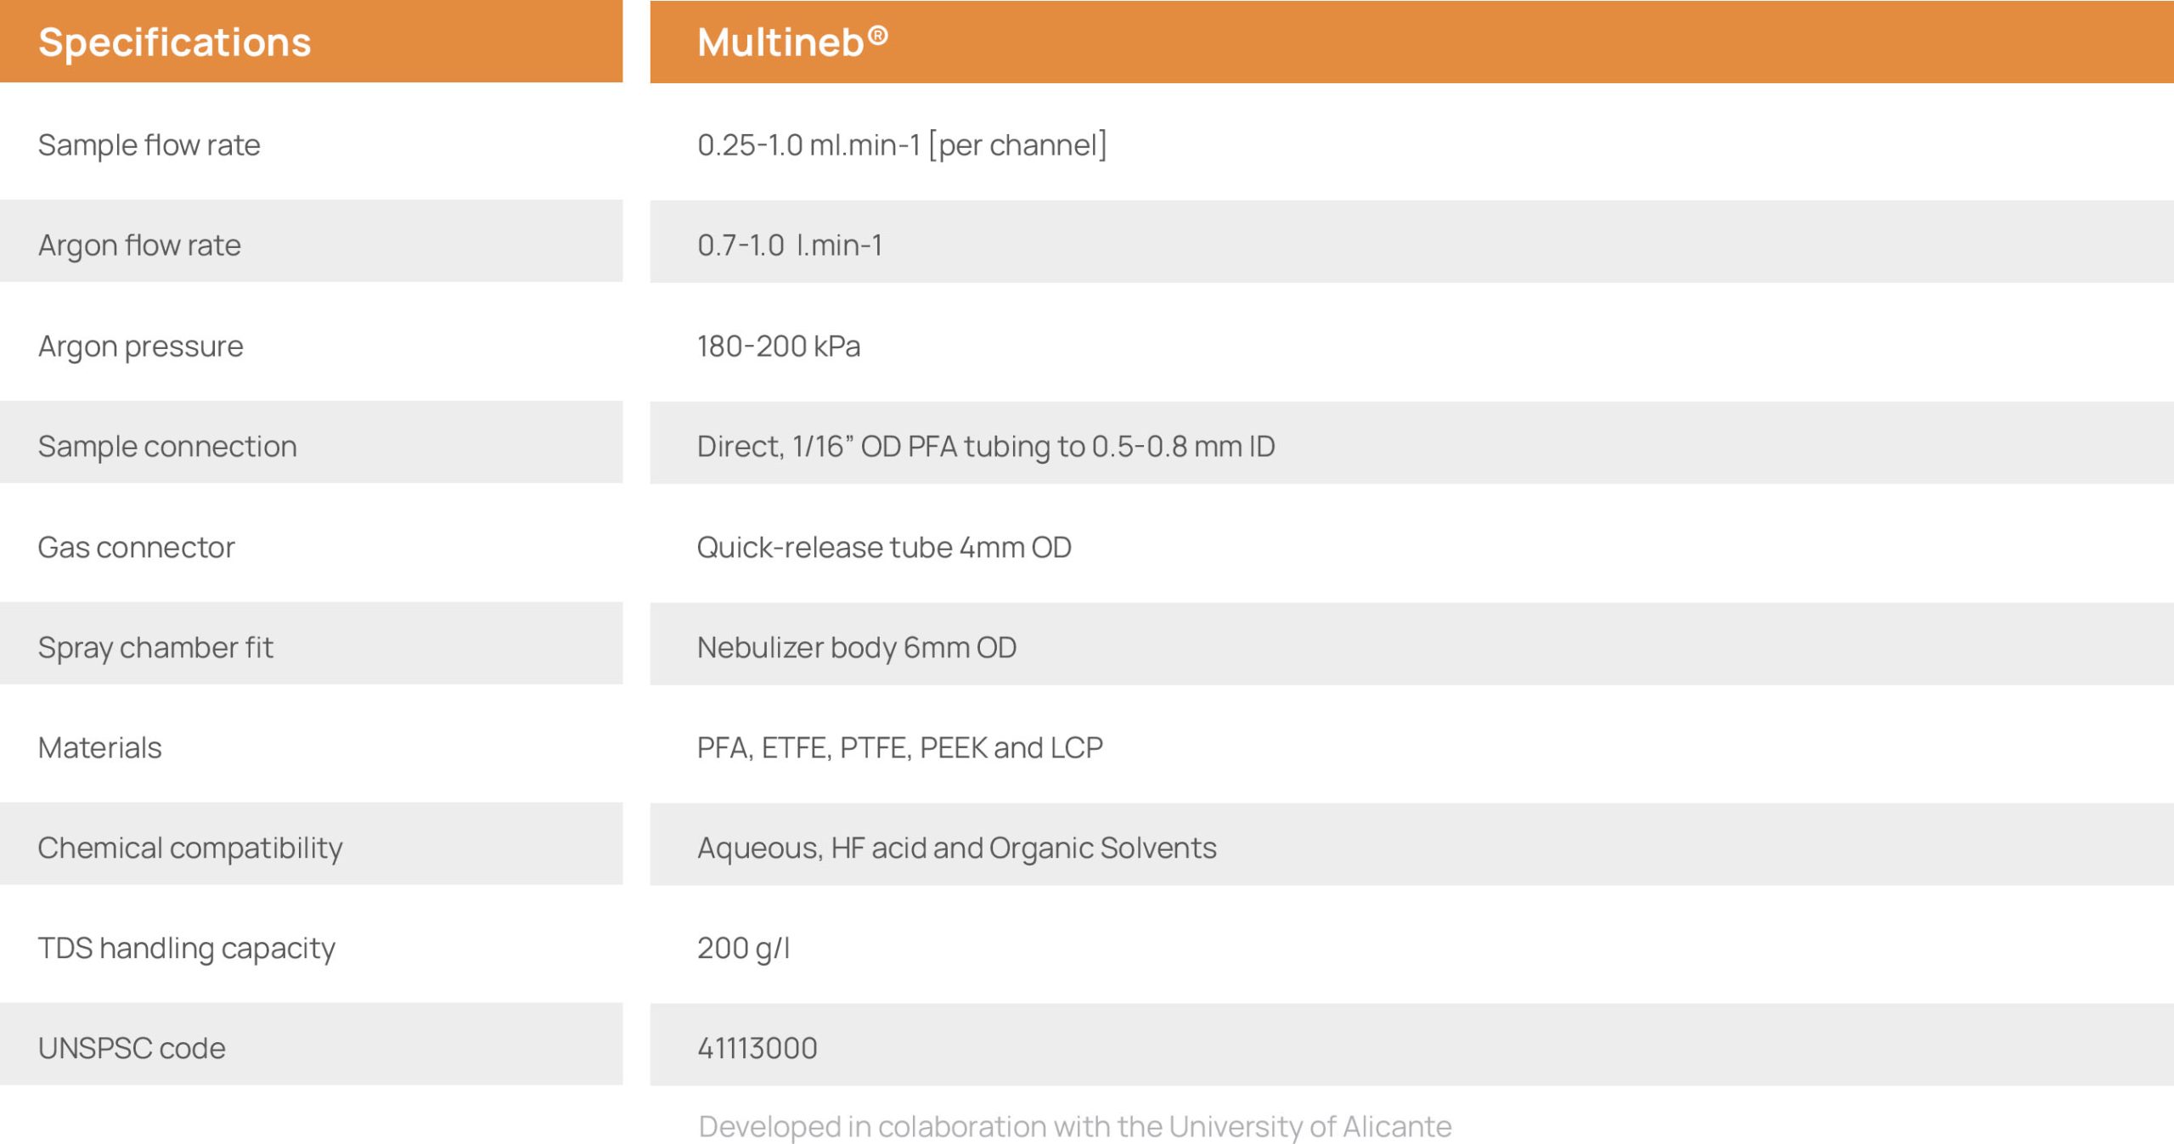Screen dimensions: 2174x1144
Task: Select the Nebulizer body 6mm OD value
Action: pos(857,648)
